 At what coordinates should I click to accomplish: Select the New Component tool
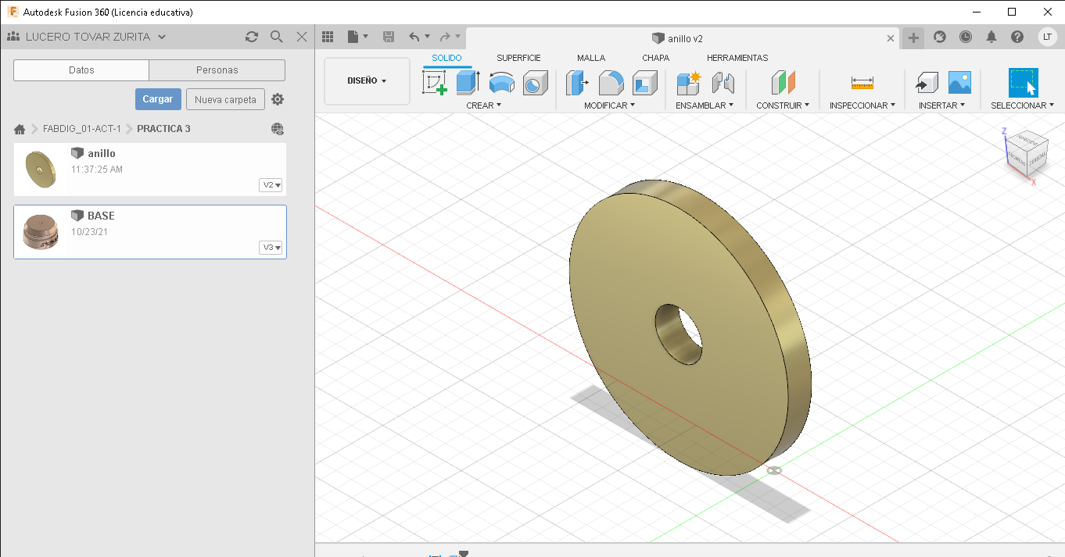689,82
